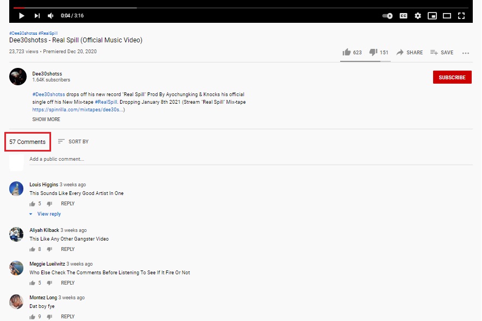This screenshot has width=482, height=321.
Task: Enable miniplayer mode
Action: pyautogui.click(x=433, y=16)
